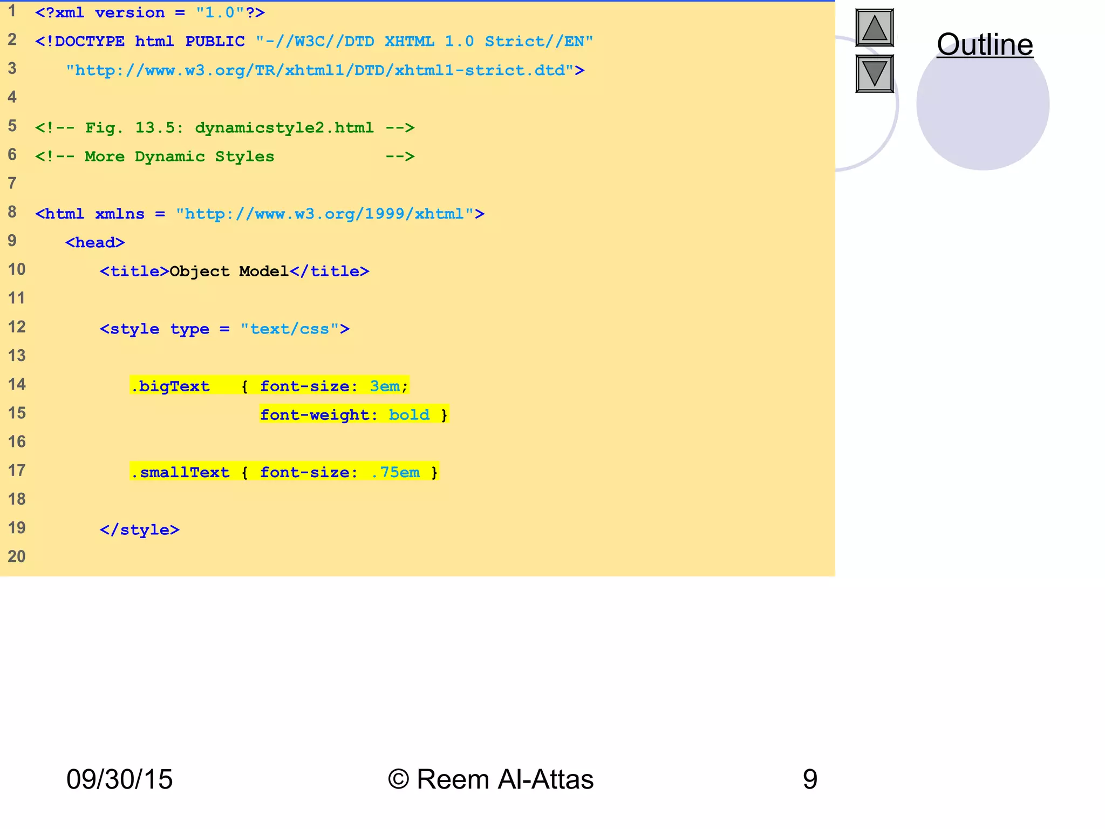The height and width of the screenshot is (829, 1105).
Task: Click the 09/30/15 date footer
Action: coord(119,779)
